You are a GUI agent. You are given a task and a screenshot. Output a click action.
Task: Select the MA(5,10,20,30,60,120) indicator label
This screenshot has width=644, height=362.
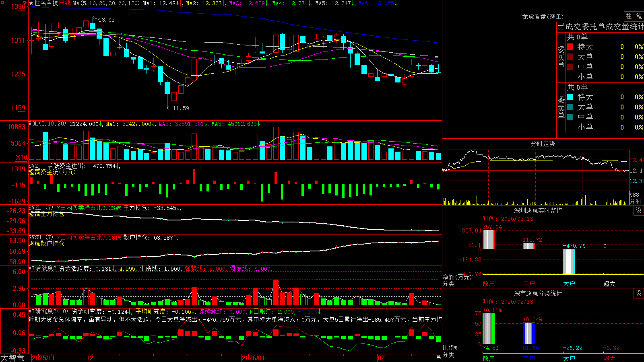pos(106,3)
